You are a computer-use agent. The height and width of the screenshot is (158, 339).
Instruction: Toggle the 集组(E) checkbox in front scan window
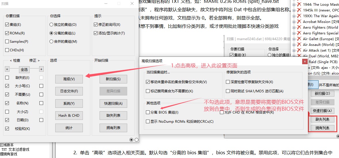(7, 25)
